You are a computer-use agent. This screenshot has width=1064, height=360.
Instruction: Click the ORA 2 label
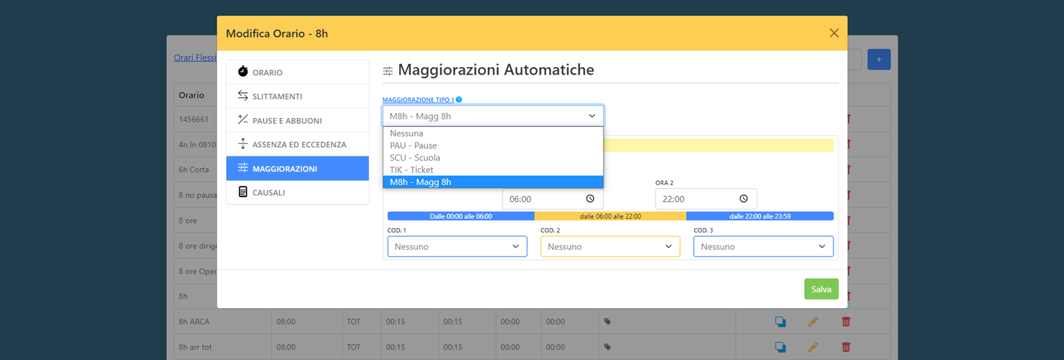(x=664, y=182)
